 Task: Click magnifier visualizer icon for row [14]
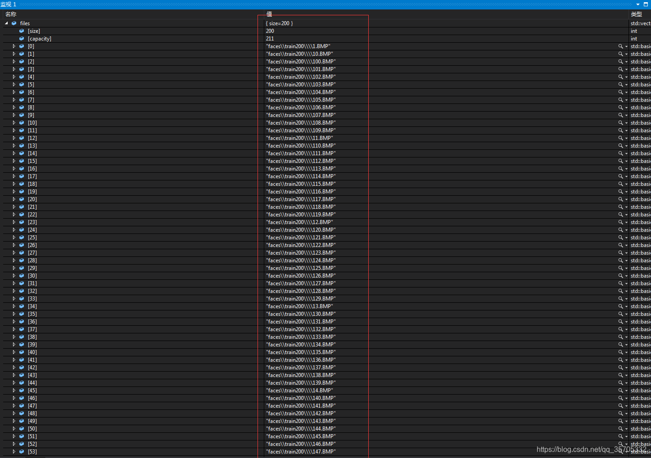point(621,153)
